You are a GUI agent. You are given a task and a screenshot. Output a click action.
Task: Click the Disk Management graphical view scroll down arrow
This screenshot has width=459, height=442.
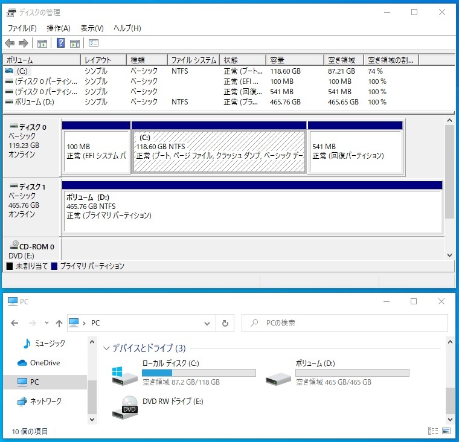tap(449, 255)
